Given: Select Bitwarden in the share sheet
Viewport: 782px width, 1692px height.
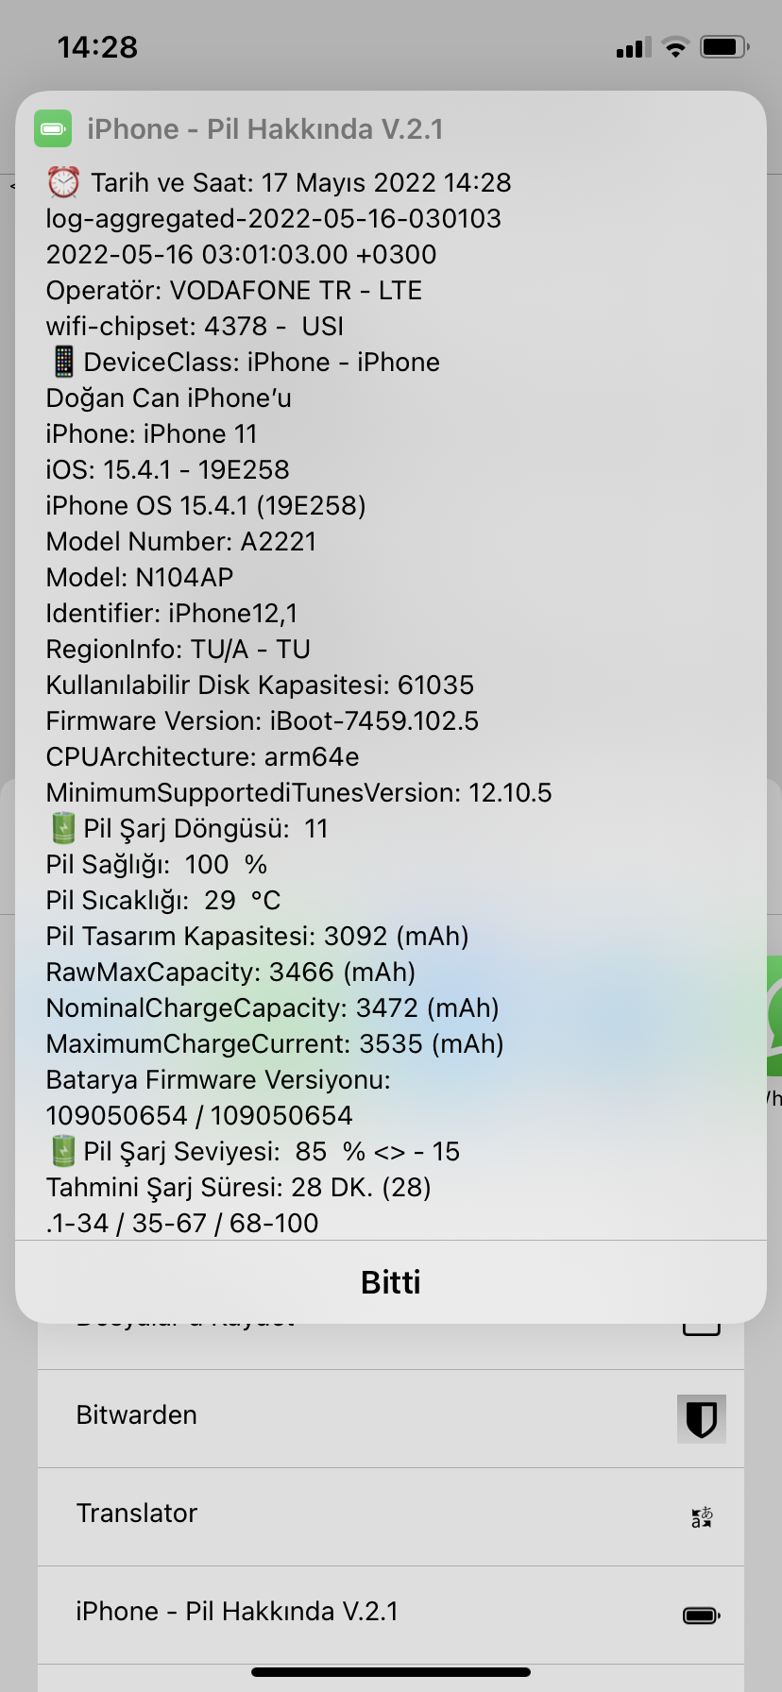Looking at the screenshot, I should click(391, 1418).
